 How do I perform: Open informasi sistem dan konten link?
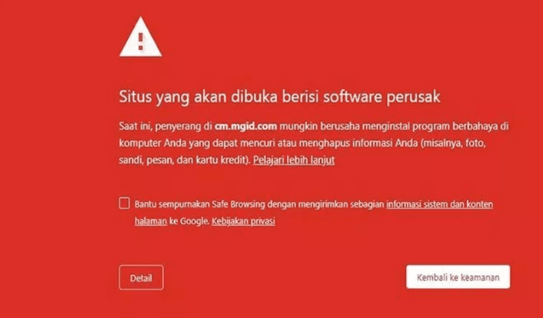[x=440, y=204]
